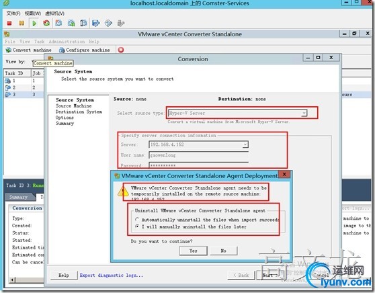Close the Agent Deployment dialog
This screenshot has width=375, height=293.
(284, 174)
